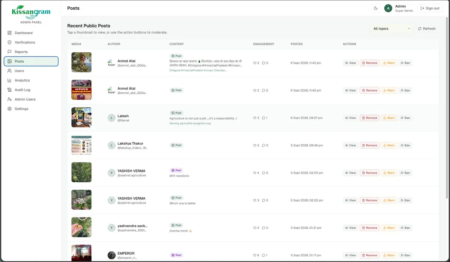Open the All topics dropdown
The height and width of the screenshot is (262, 450).
click(x=392, y=29)
